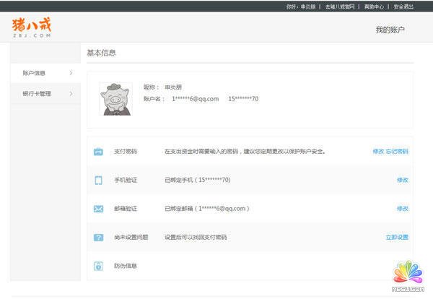Click the 猪八戒 ZBJ.COM logo
The height and width of the screenshot is (299, 433).
[32, 27]
